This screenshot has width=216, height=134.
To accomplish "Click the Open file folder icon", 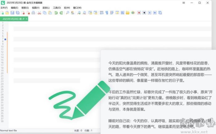I will coord(7,13).
